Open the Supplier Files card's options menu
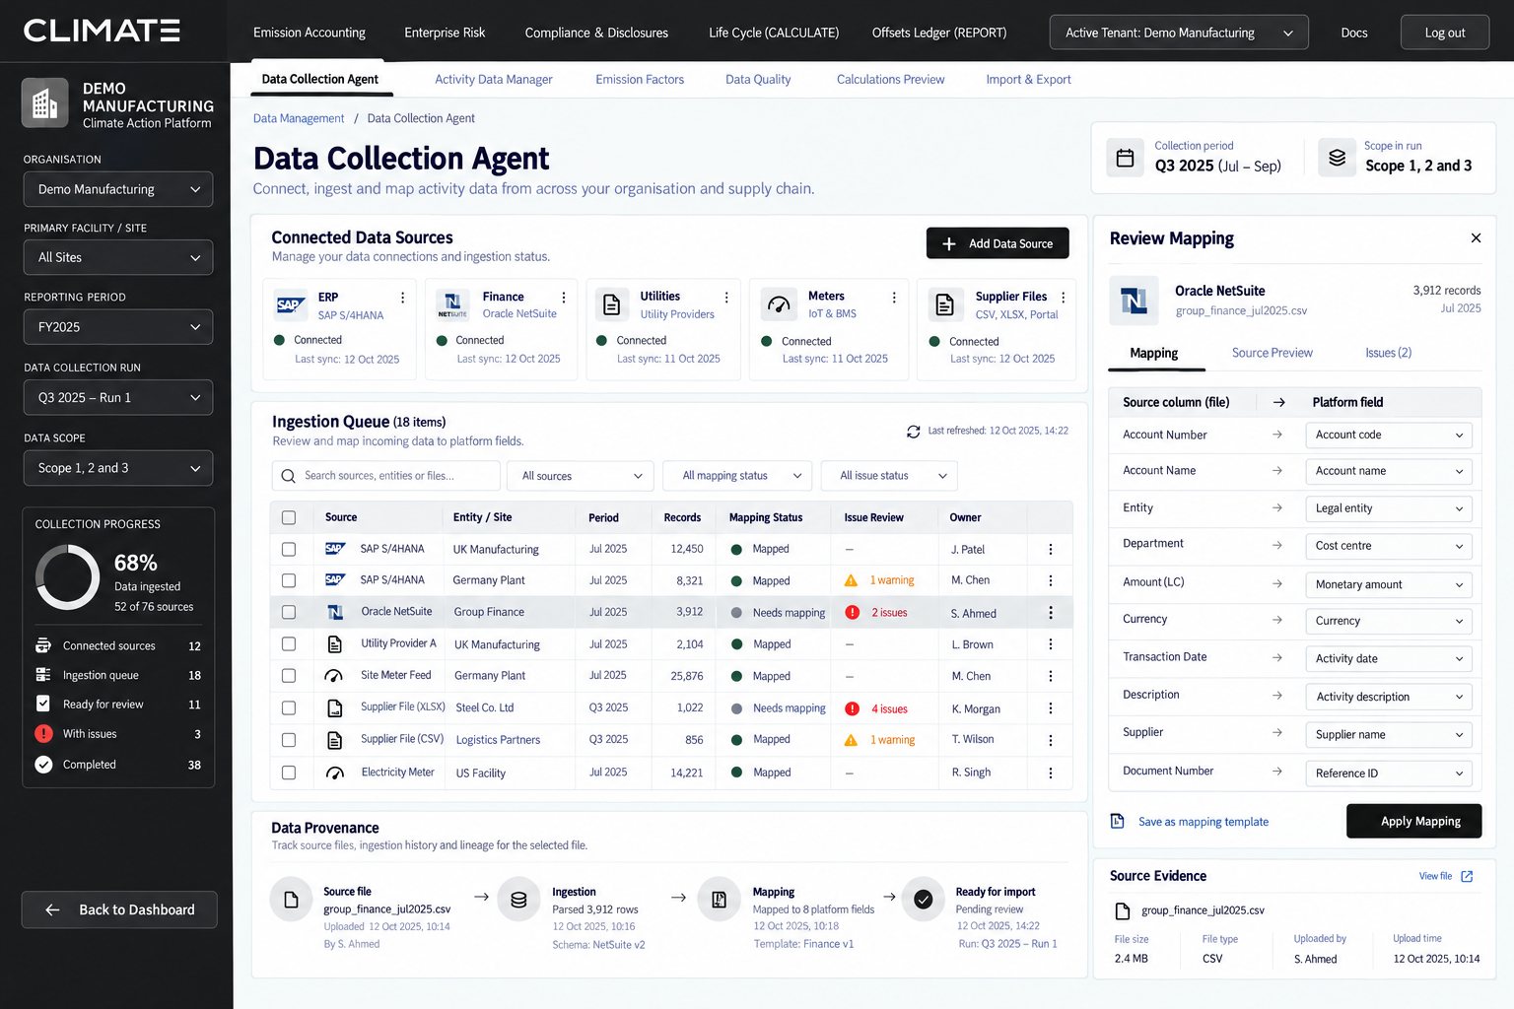1514x1009 pixels. [1063, 298]
